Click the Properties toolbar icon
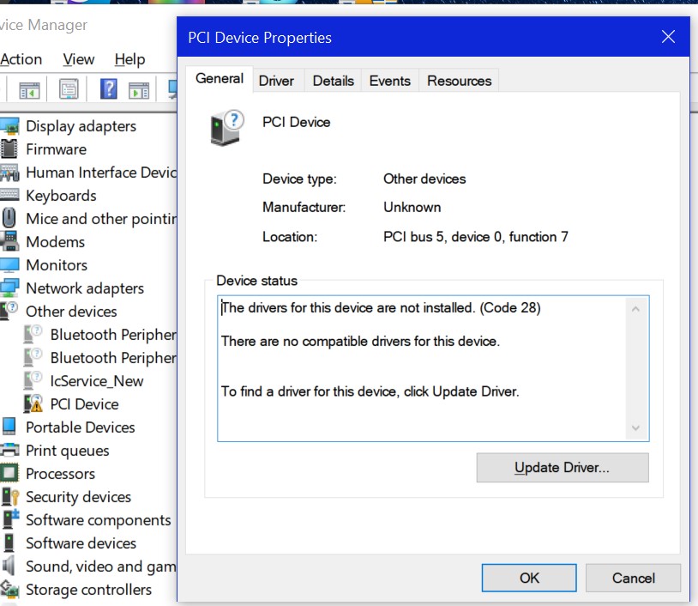 [x=69, y=89]
